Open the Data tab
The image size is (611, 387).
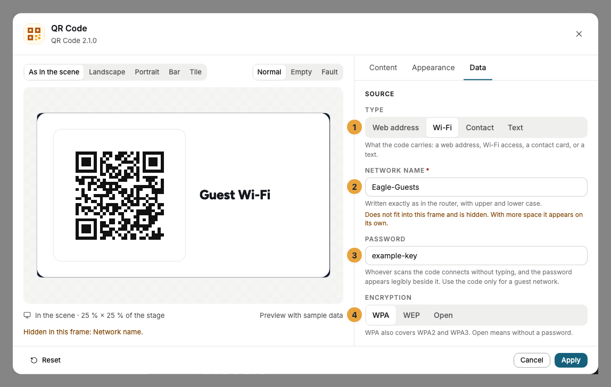tap(478, 68)
